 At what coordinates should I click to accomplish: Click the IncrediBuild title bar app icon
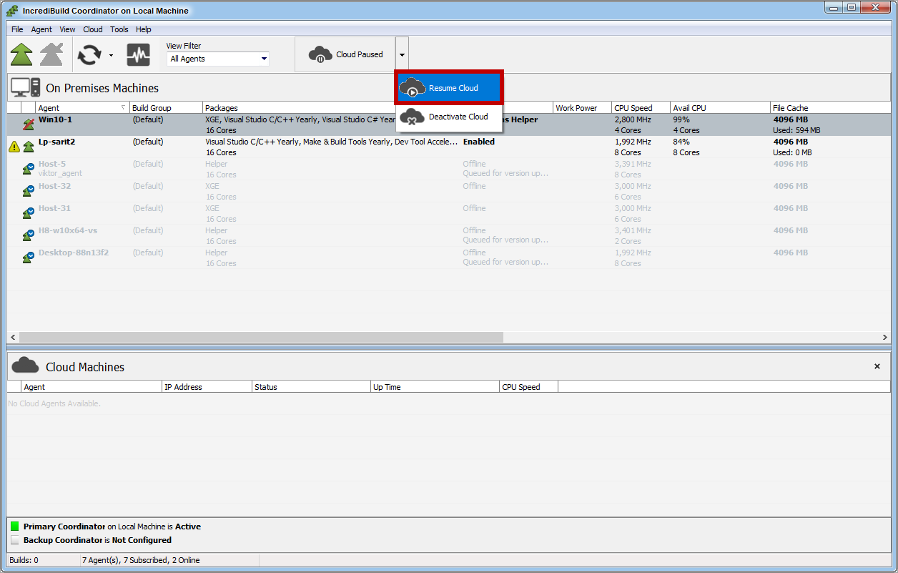click(12, 11)
